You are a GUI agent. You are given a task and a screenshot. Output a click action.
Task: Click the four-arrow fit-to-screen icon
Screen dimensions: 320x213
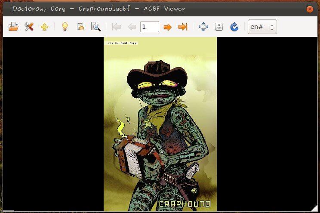coord(203,27)
